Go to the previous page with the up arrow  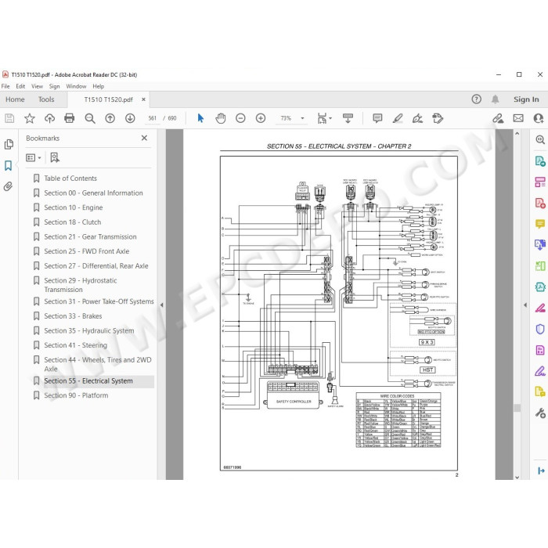pyautogui.click(x=110, y=118)
